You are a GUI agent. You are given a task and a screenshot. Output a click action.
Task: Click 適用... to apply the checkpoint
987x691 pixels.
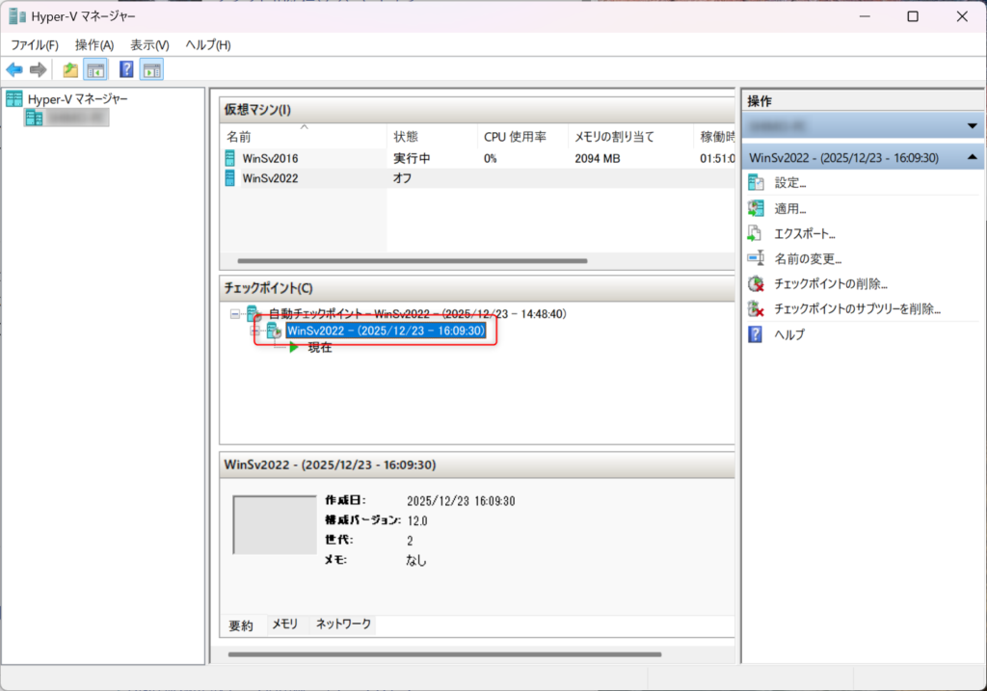click(789, 208)
